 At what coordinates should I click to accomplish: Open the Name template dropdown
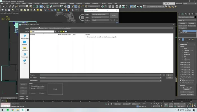click(160, 81)
